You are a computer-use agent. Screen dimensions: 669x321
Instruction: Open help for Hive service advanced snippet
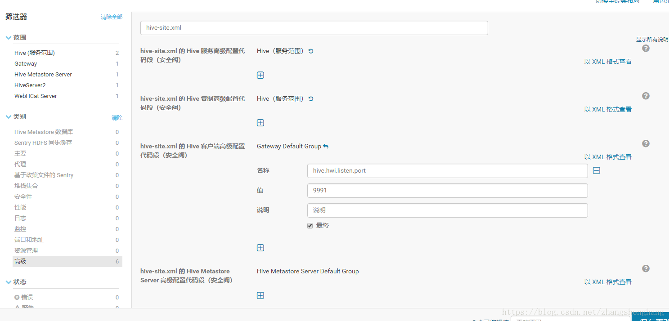click(646, 48)
